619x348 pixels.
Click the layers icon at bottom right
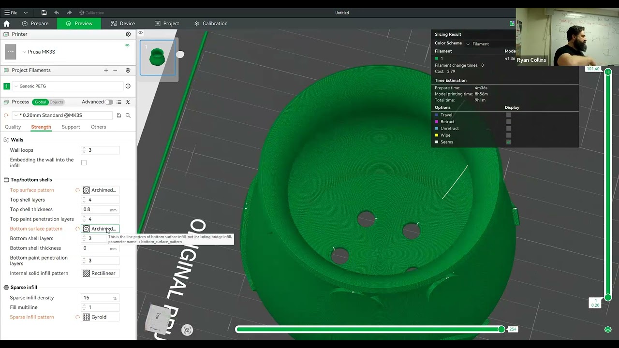608,330
